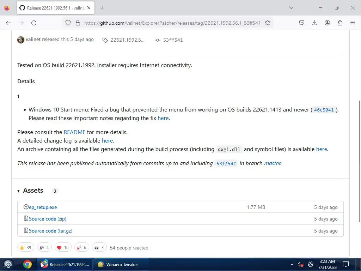Switch to Winaero Tweaker on taskbar
This screenshot has height=271, width=361.
pyautogui.click(x=121, y=265)
